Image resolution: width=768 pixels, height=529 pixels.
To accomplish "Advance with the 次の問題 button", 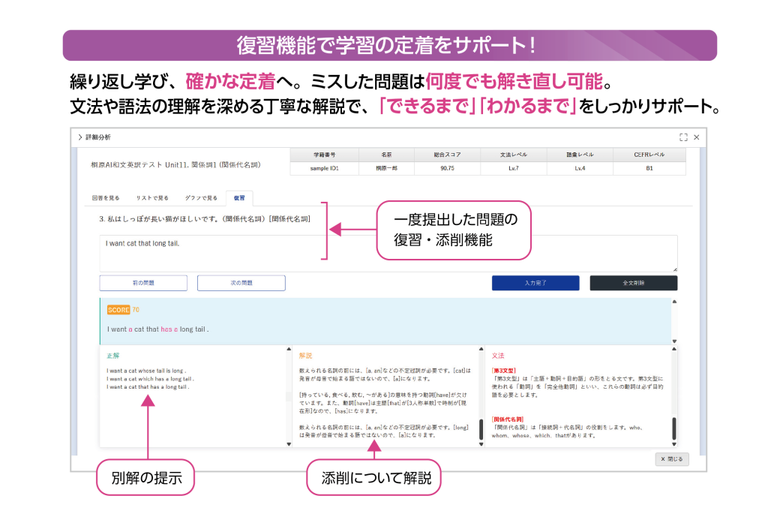I will (241, 283).
